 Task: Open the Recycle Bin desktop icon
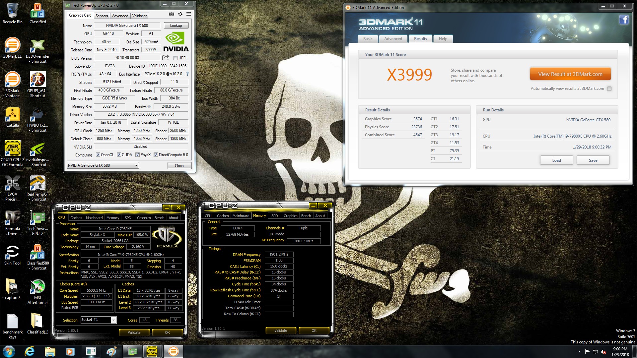point(13,13)
